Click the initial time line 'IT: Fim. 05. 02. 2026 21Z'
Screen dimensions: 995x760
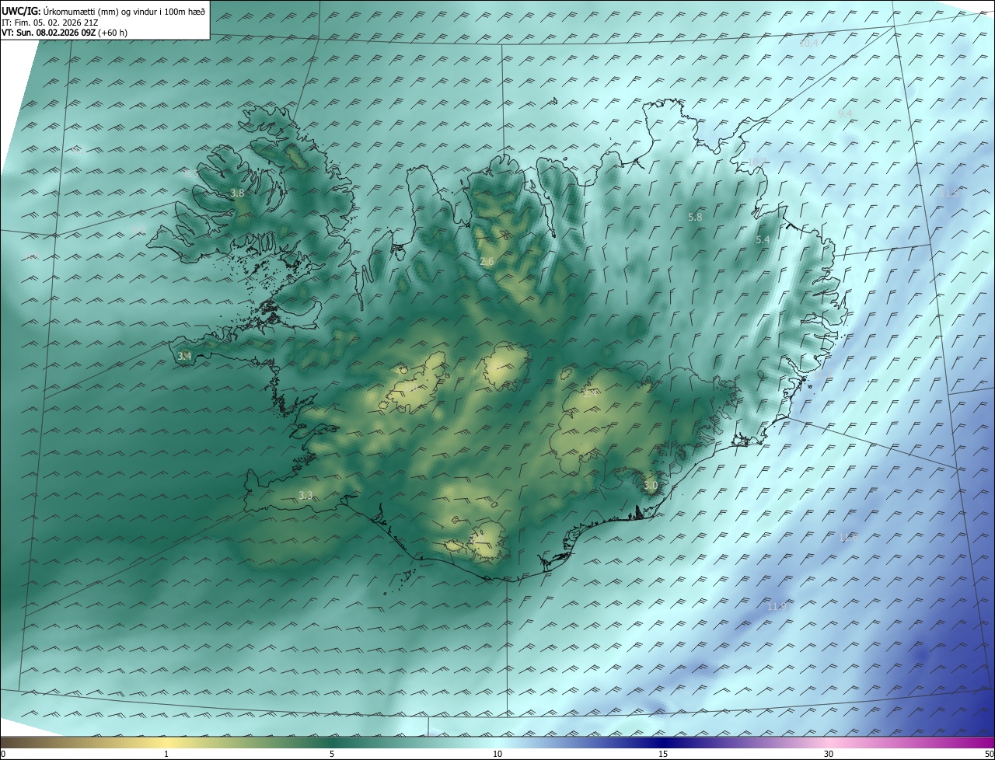(50, 23)
